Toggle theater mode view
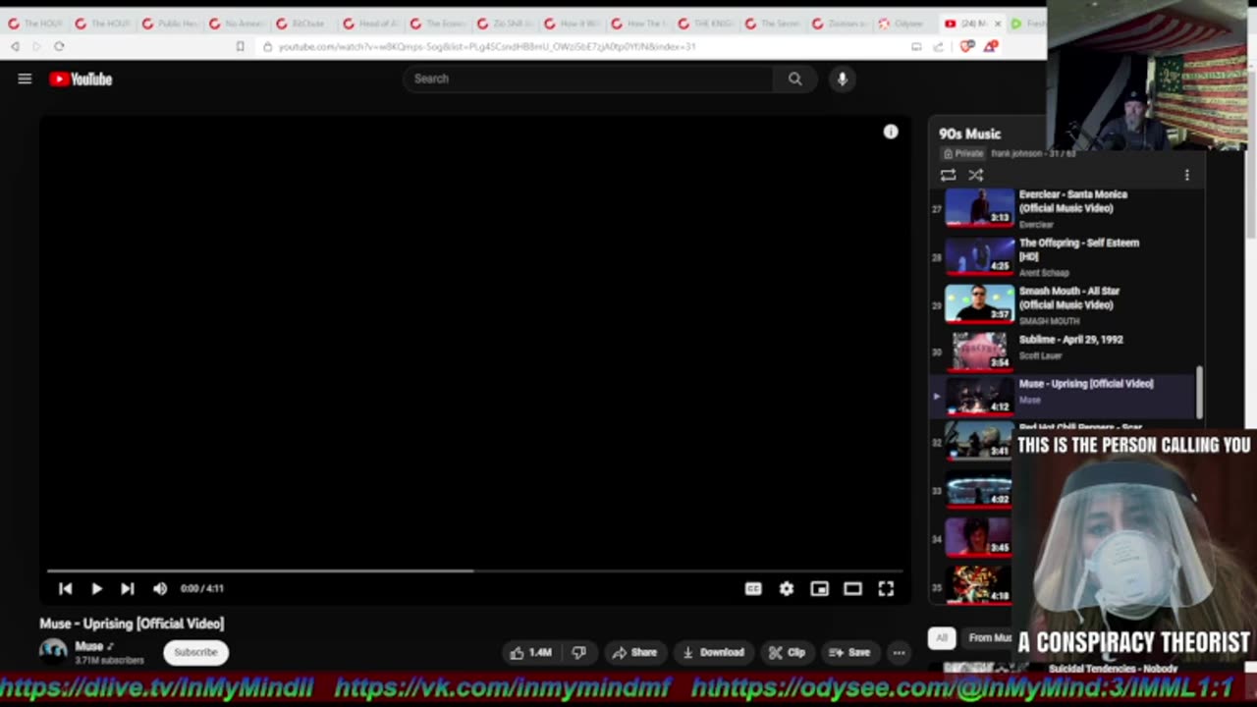This screenshot has height=707, width=1257. [852, 588]
